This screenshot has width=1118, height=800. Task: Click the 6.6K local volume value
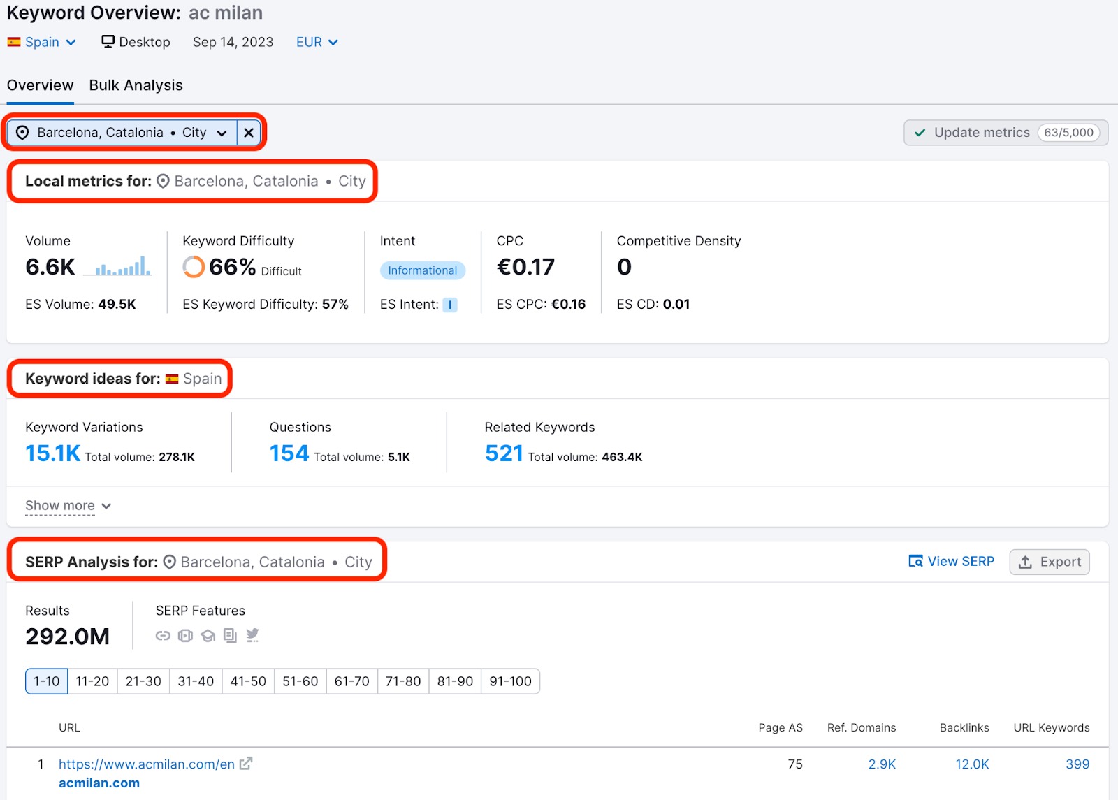50,267
